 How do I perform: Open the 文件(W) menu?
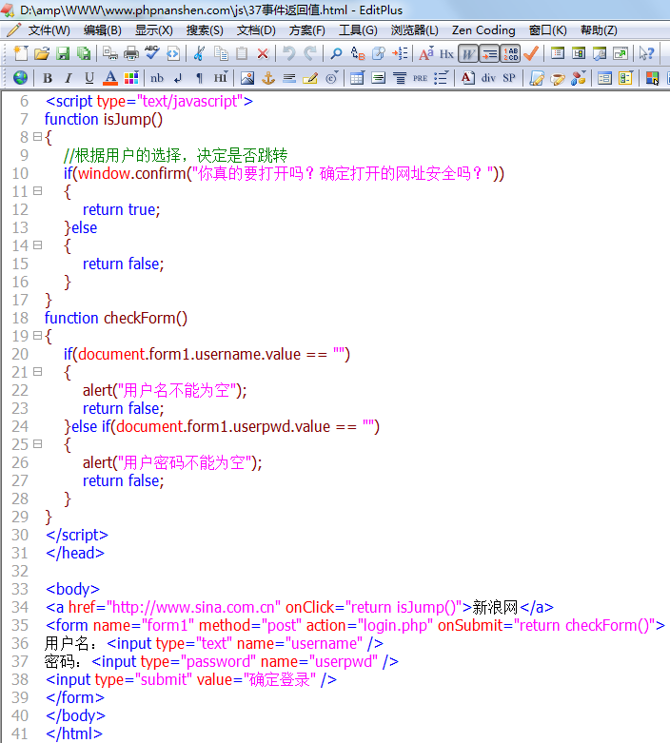[49, 30]
